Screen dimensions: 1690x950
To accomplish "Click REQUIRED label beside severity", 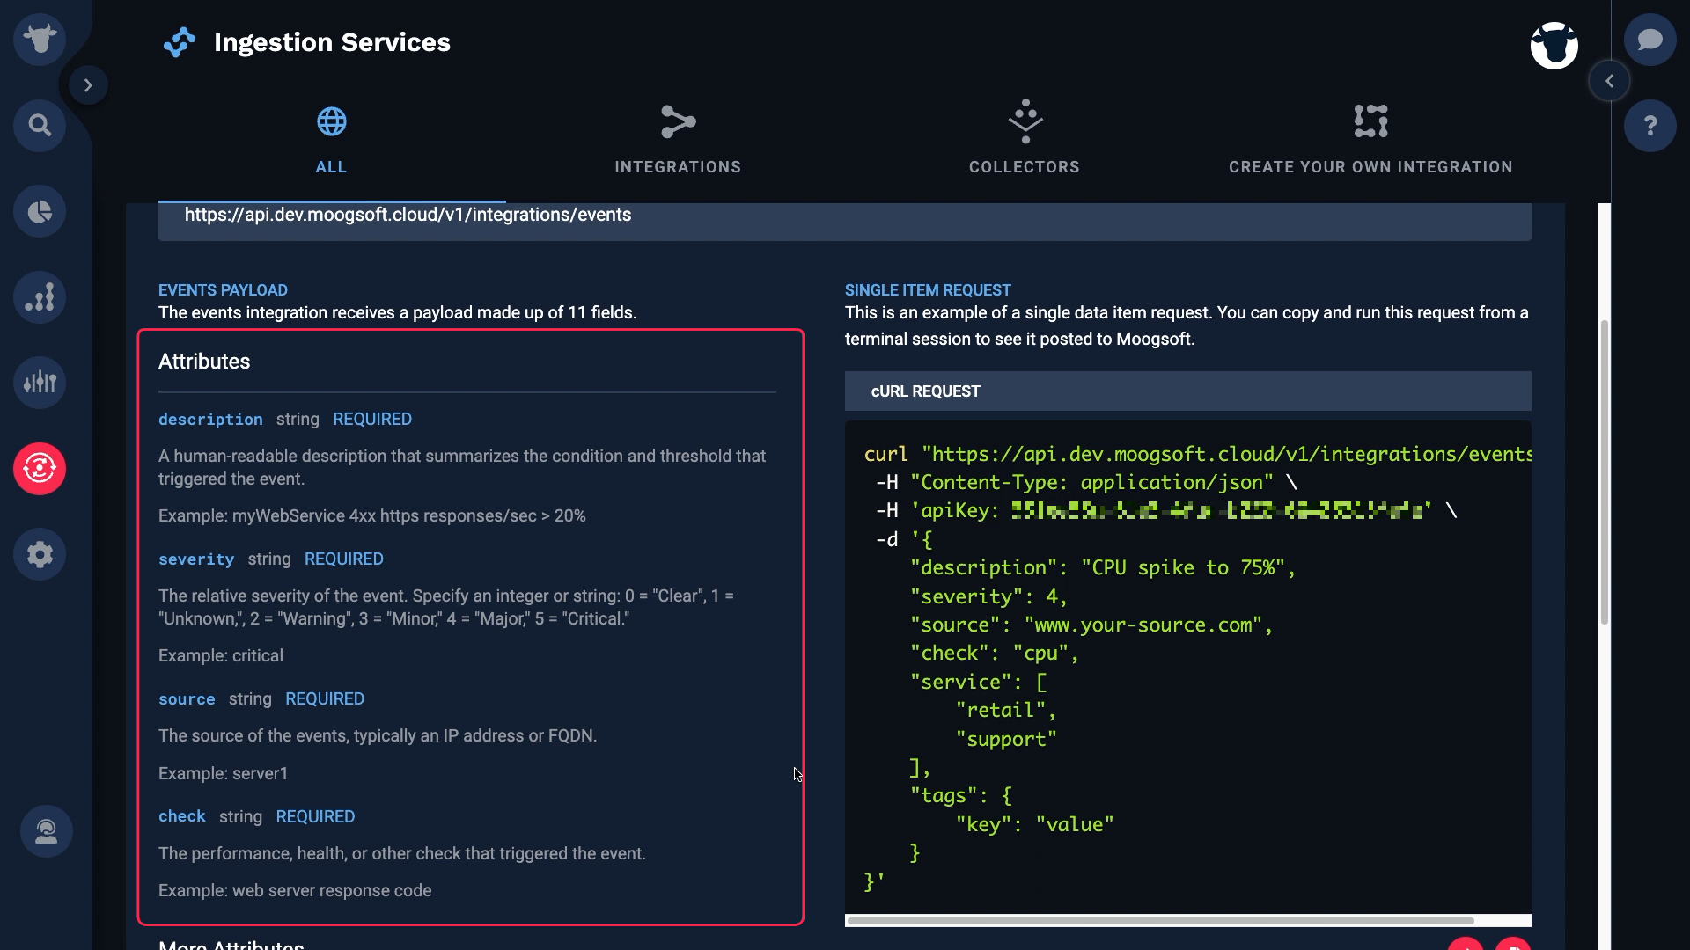I will pyautogui.click(x=344, y=559).
